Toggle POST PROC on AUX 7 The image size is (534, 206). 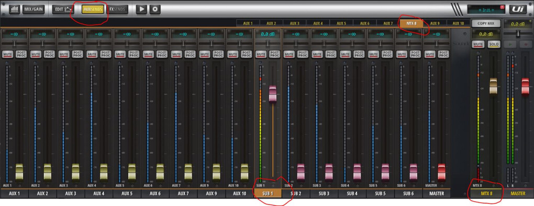(x=190, y=54)
